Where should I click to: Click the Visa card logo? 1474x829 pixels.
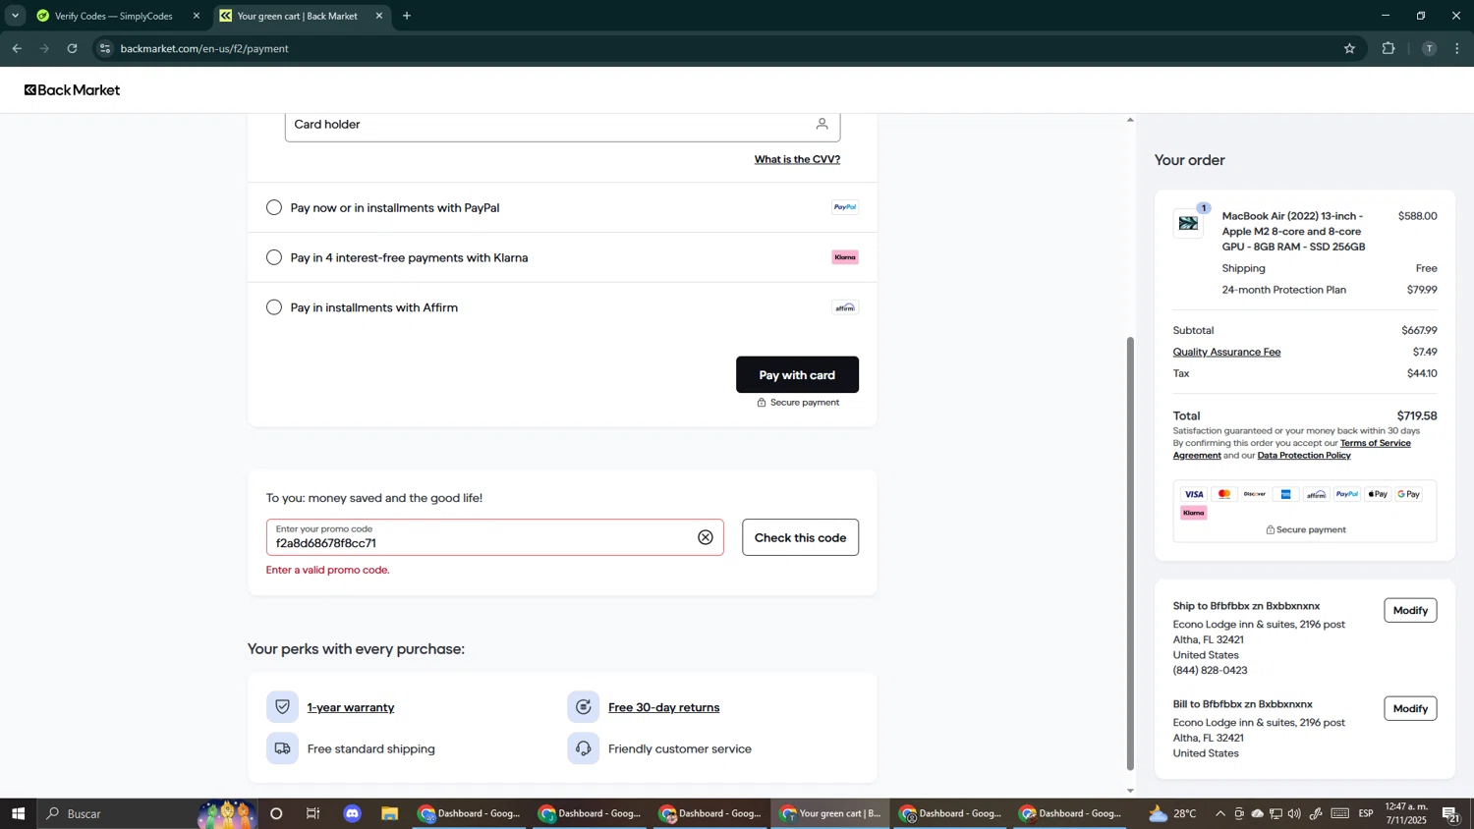pos(1194,494)
